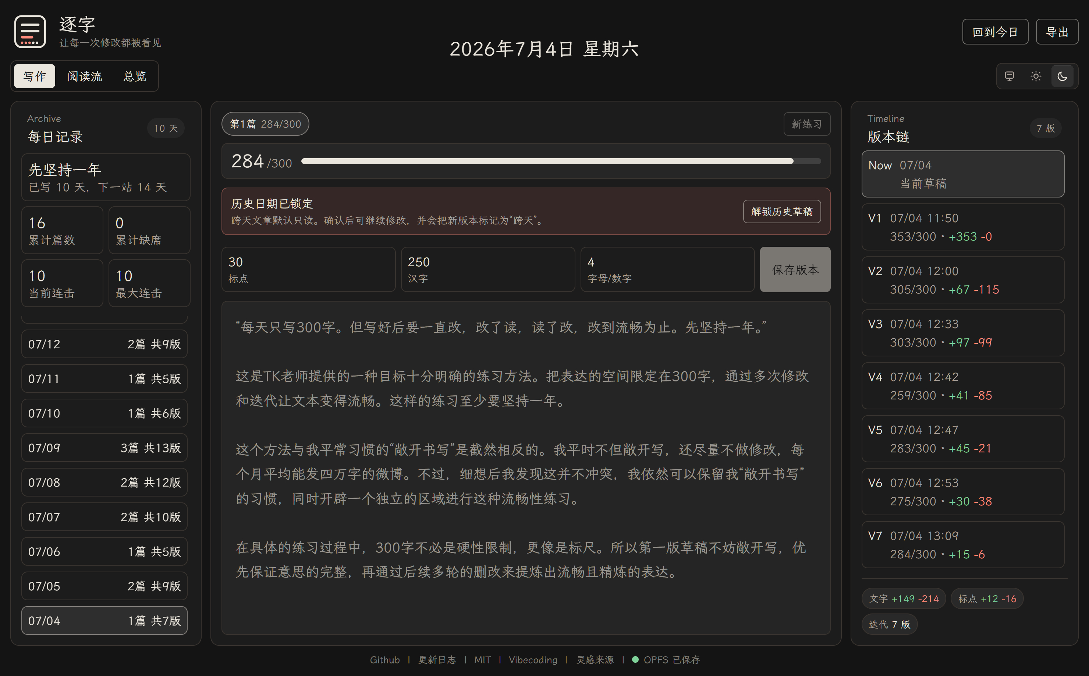
Task: Click inside the article text area
Action: (x=526, y=468)
